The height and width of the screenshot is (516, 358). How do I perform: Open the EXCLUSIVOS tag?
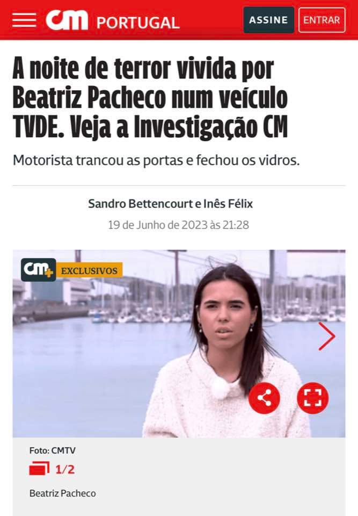[90, 270]
